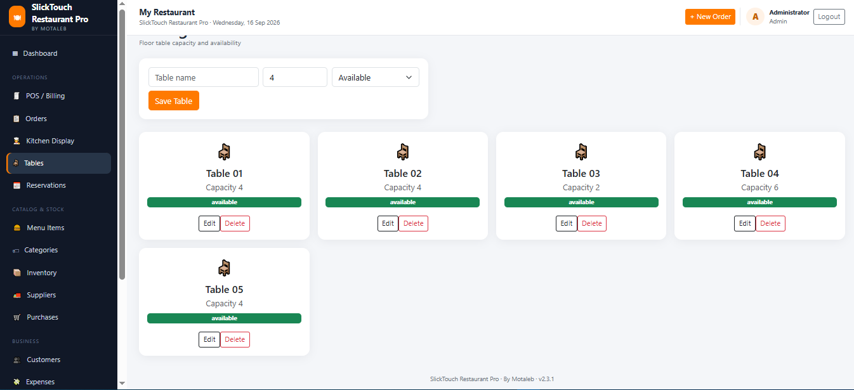Delete Table 03
Screen dimensions: 854x390
pos(592,223)
